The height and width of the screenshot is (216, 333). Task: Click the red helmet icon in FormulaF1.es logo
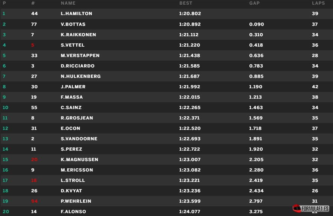[297, 208]
